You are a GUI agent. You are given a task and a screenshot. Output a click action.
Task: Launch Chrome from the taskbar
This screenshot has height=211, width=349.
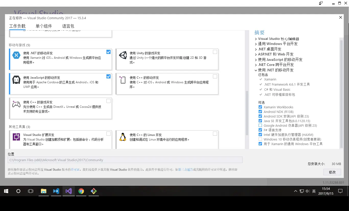pos(81,191)
